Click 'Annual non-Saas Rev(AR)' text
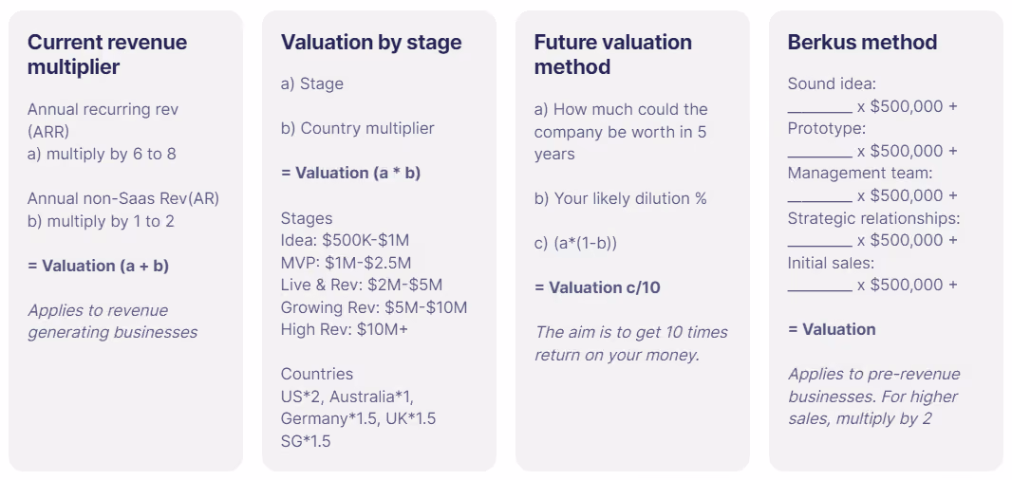The image size is (1012, 480). point(123,198)
